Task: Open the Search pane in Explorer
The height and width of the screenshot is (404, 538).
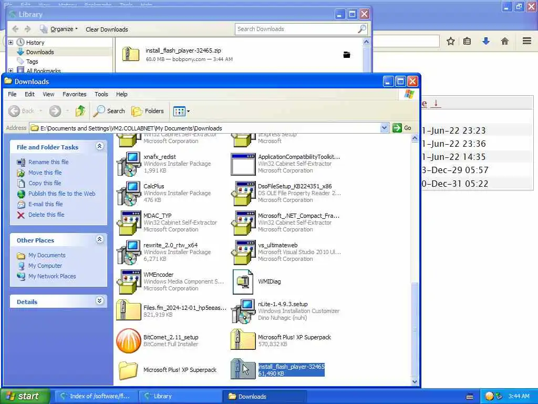Action: click(109, 111)
